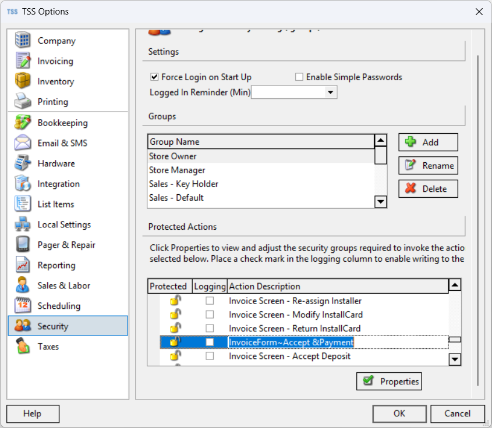Open Logged In Reminder dropdown
Viewport: 492px width, 428px height.
[x=331, y=92]
